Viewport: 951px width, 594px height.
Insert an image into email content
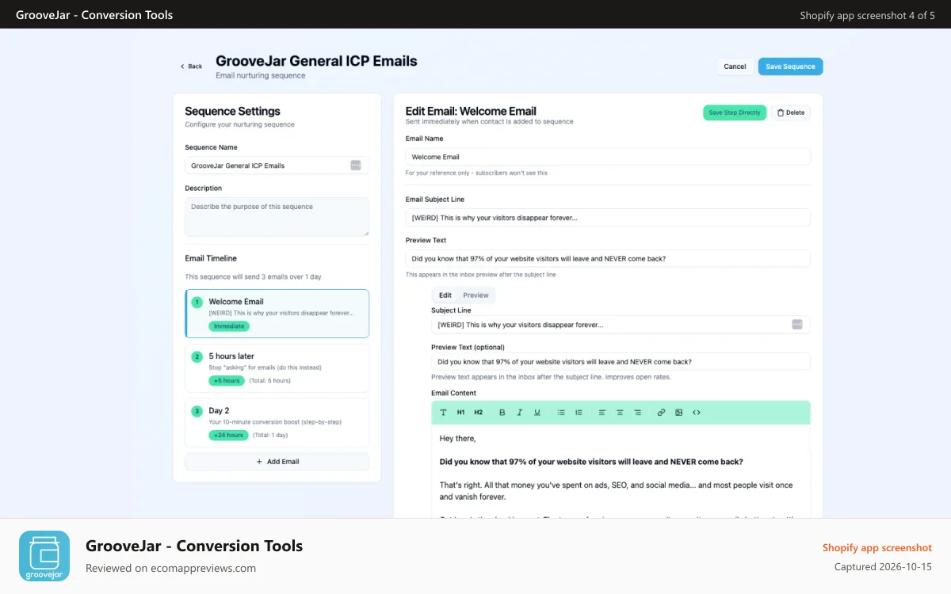click(679, 413)
